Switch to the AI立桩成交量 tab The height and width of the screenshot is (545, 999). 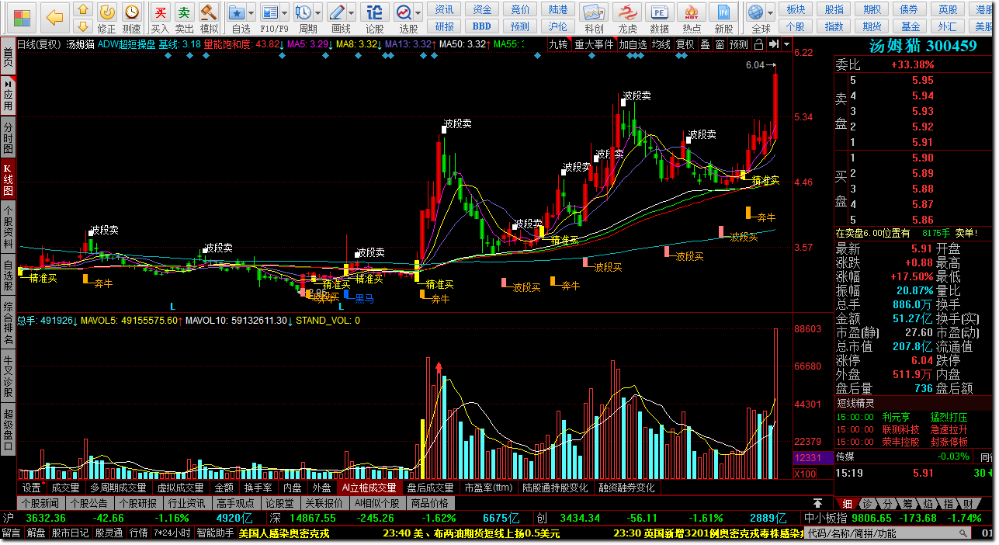(369, 488)
